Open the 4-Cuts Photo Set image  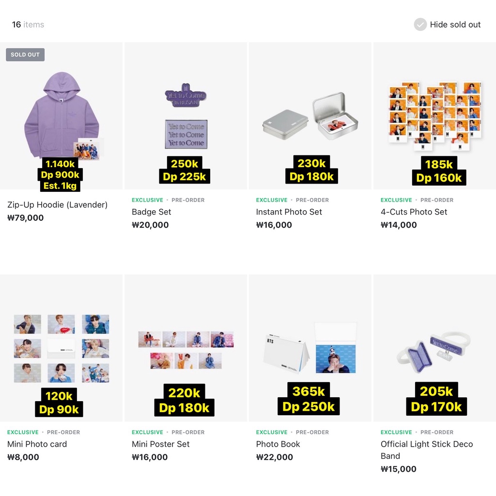434,115
